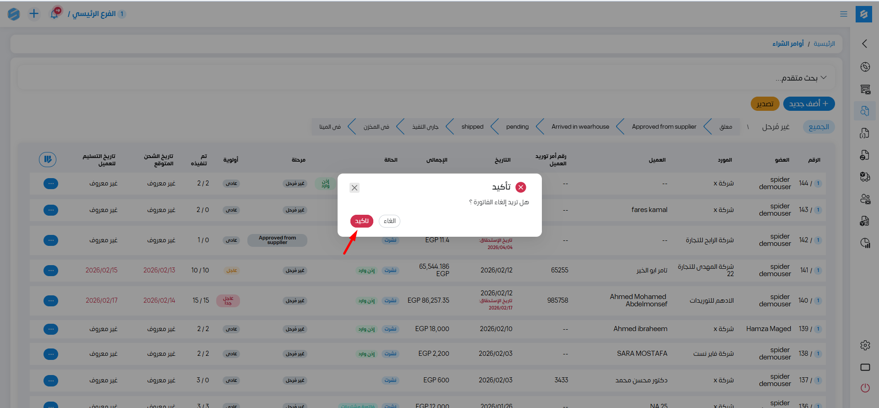Click the pie chart reports sidebar icon

point(865,243)
